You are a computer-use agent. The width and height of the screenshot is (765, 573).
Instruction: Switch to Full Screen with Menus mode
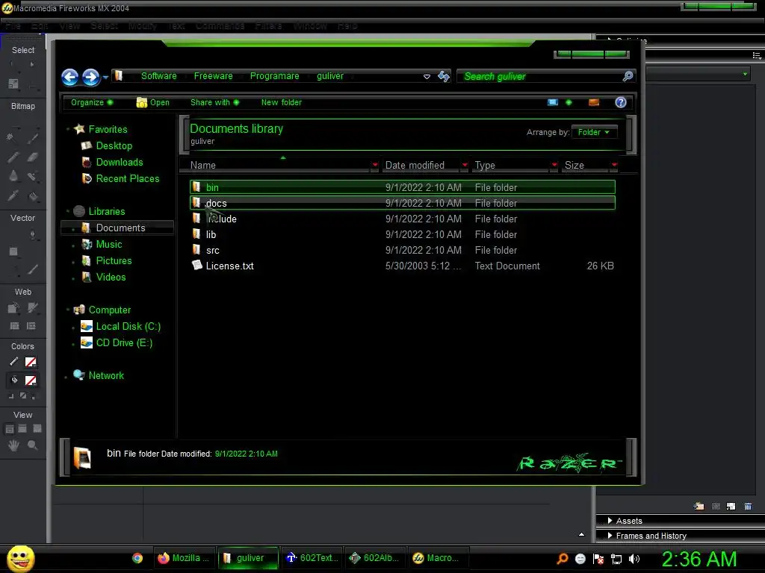point(22,429)
